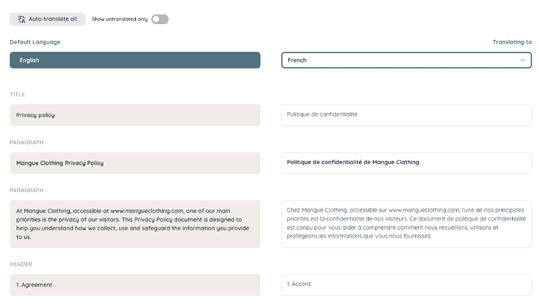Enable the Show untranslated only switch
Viewport: 540px width, 303px height.
click(160, 19)
